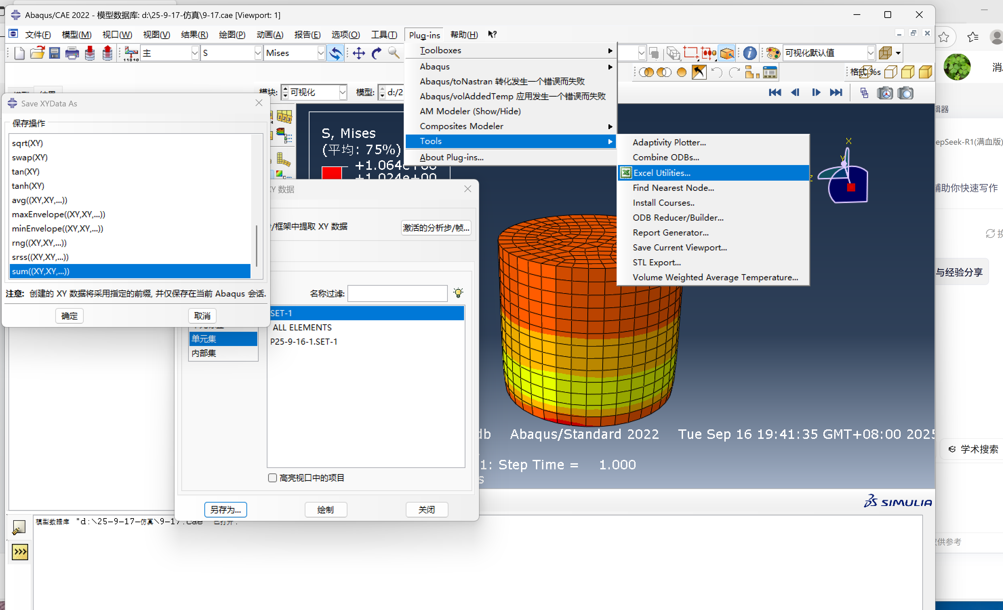The image size is (1003, 610).
Task: Choose STL Export menu entry
Action: (x=714, y=263)
